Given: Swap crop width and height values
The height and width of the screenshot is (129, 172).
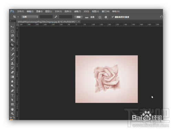Looking at the screenshot, I should coord(56,17).
